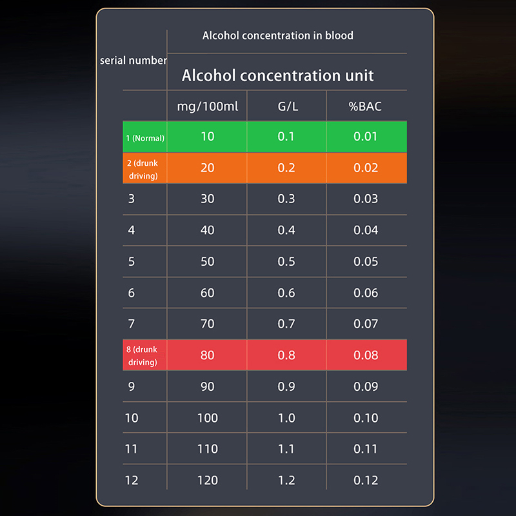This screenshot has width=516, height=516.
Task: Select the 'Alcohol concentration unit' title
Action: click(278, 75)
